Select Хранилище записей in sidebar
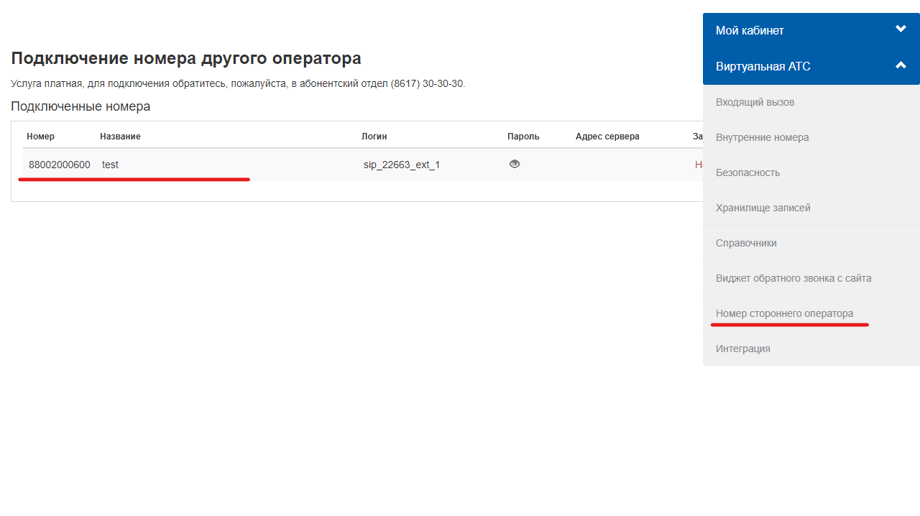This screenshot has width=920, height=516. [763, 208]
